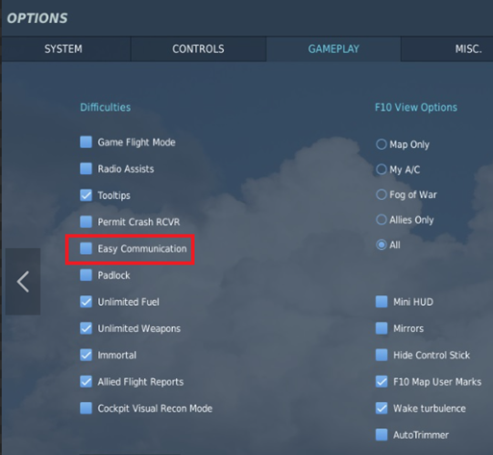Toggle Radio Assists checkbox
Screen dimensions: 493x455
click(86, 168)
